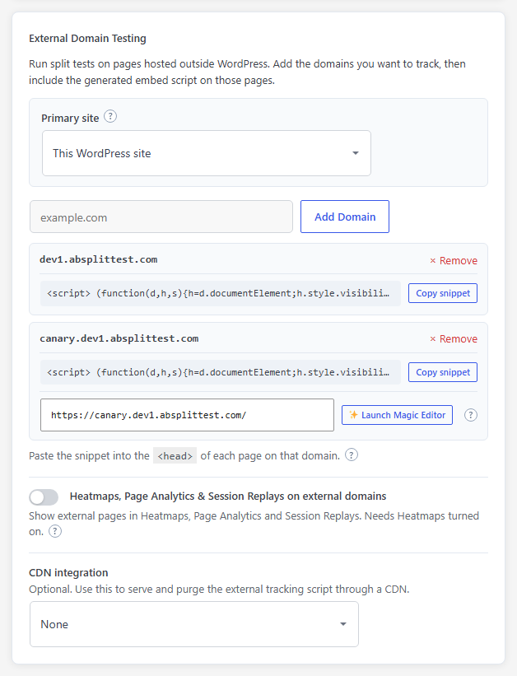The height and width of the screenshot is (676, 517).
Task: Click the <head> code tag
Action: (x=175, y=455)
